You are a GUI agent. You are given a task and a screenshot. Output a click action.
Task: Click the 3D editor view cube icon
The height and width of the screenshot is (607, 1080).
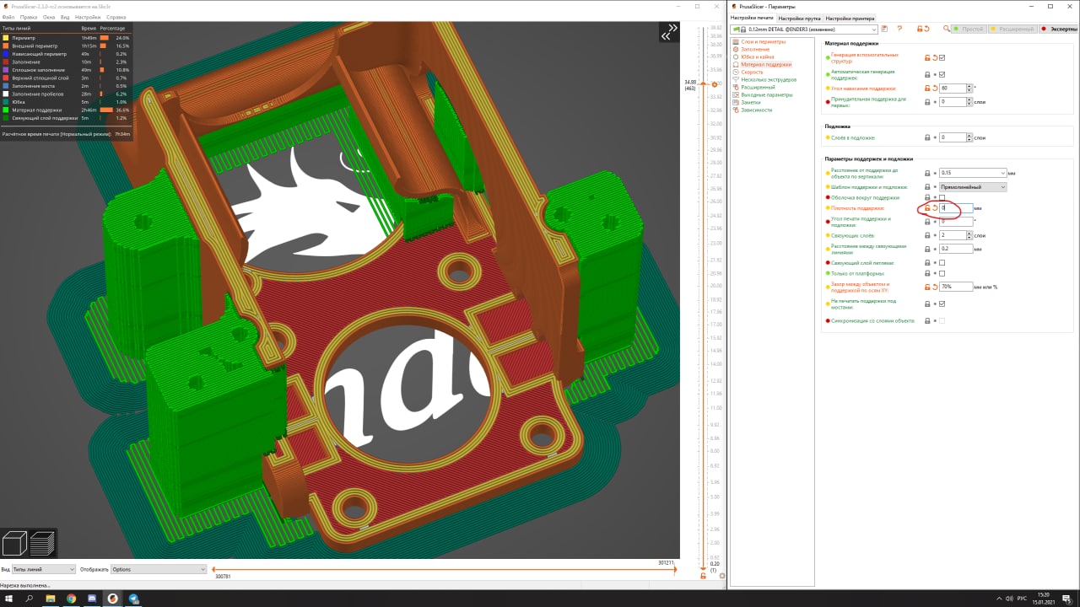pyautogui.click(x=14, y=543)
